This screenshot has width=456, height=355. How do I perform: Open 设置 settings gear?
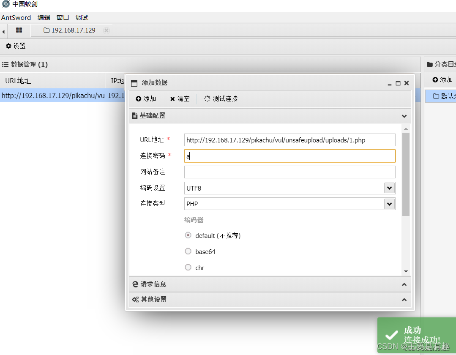pos(16,46)
